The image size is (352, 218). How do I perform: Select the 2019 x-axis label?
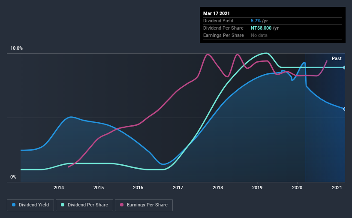coord(257,188)
